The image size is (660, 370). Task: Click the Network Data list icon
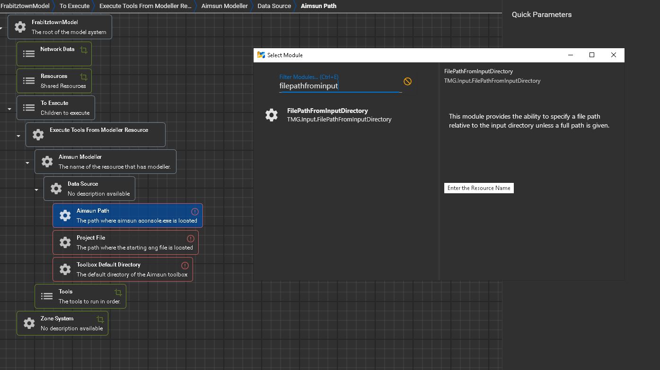point(29,54)
